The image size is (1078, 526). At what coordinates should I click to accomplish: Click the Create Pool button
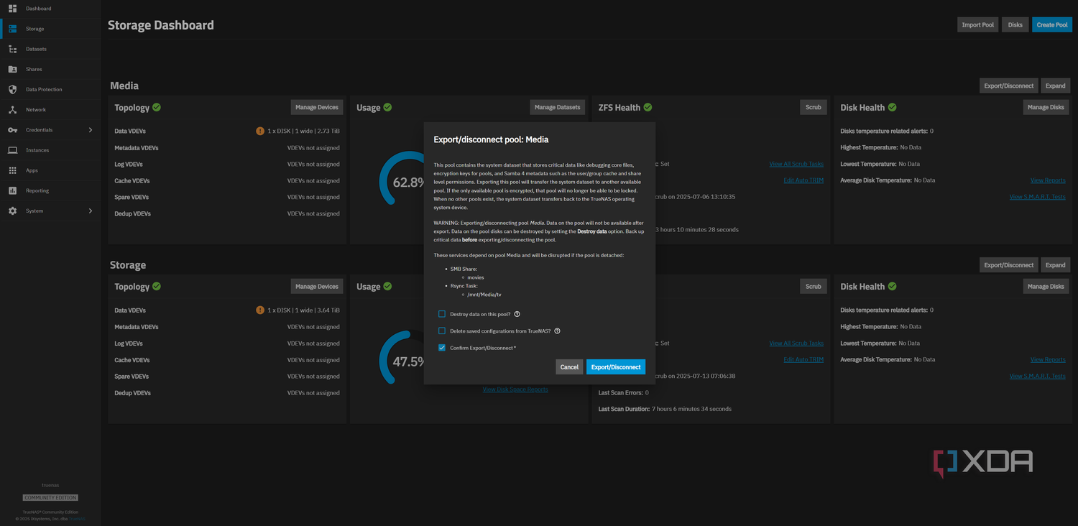(1051, 24)
